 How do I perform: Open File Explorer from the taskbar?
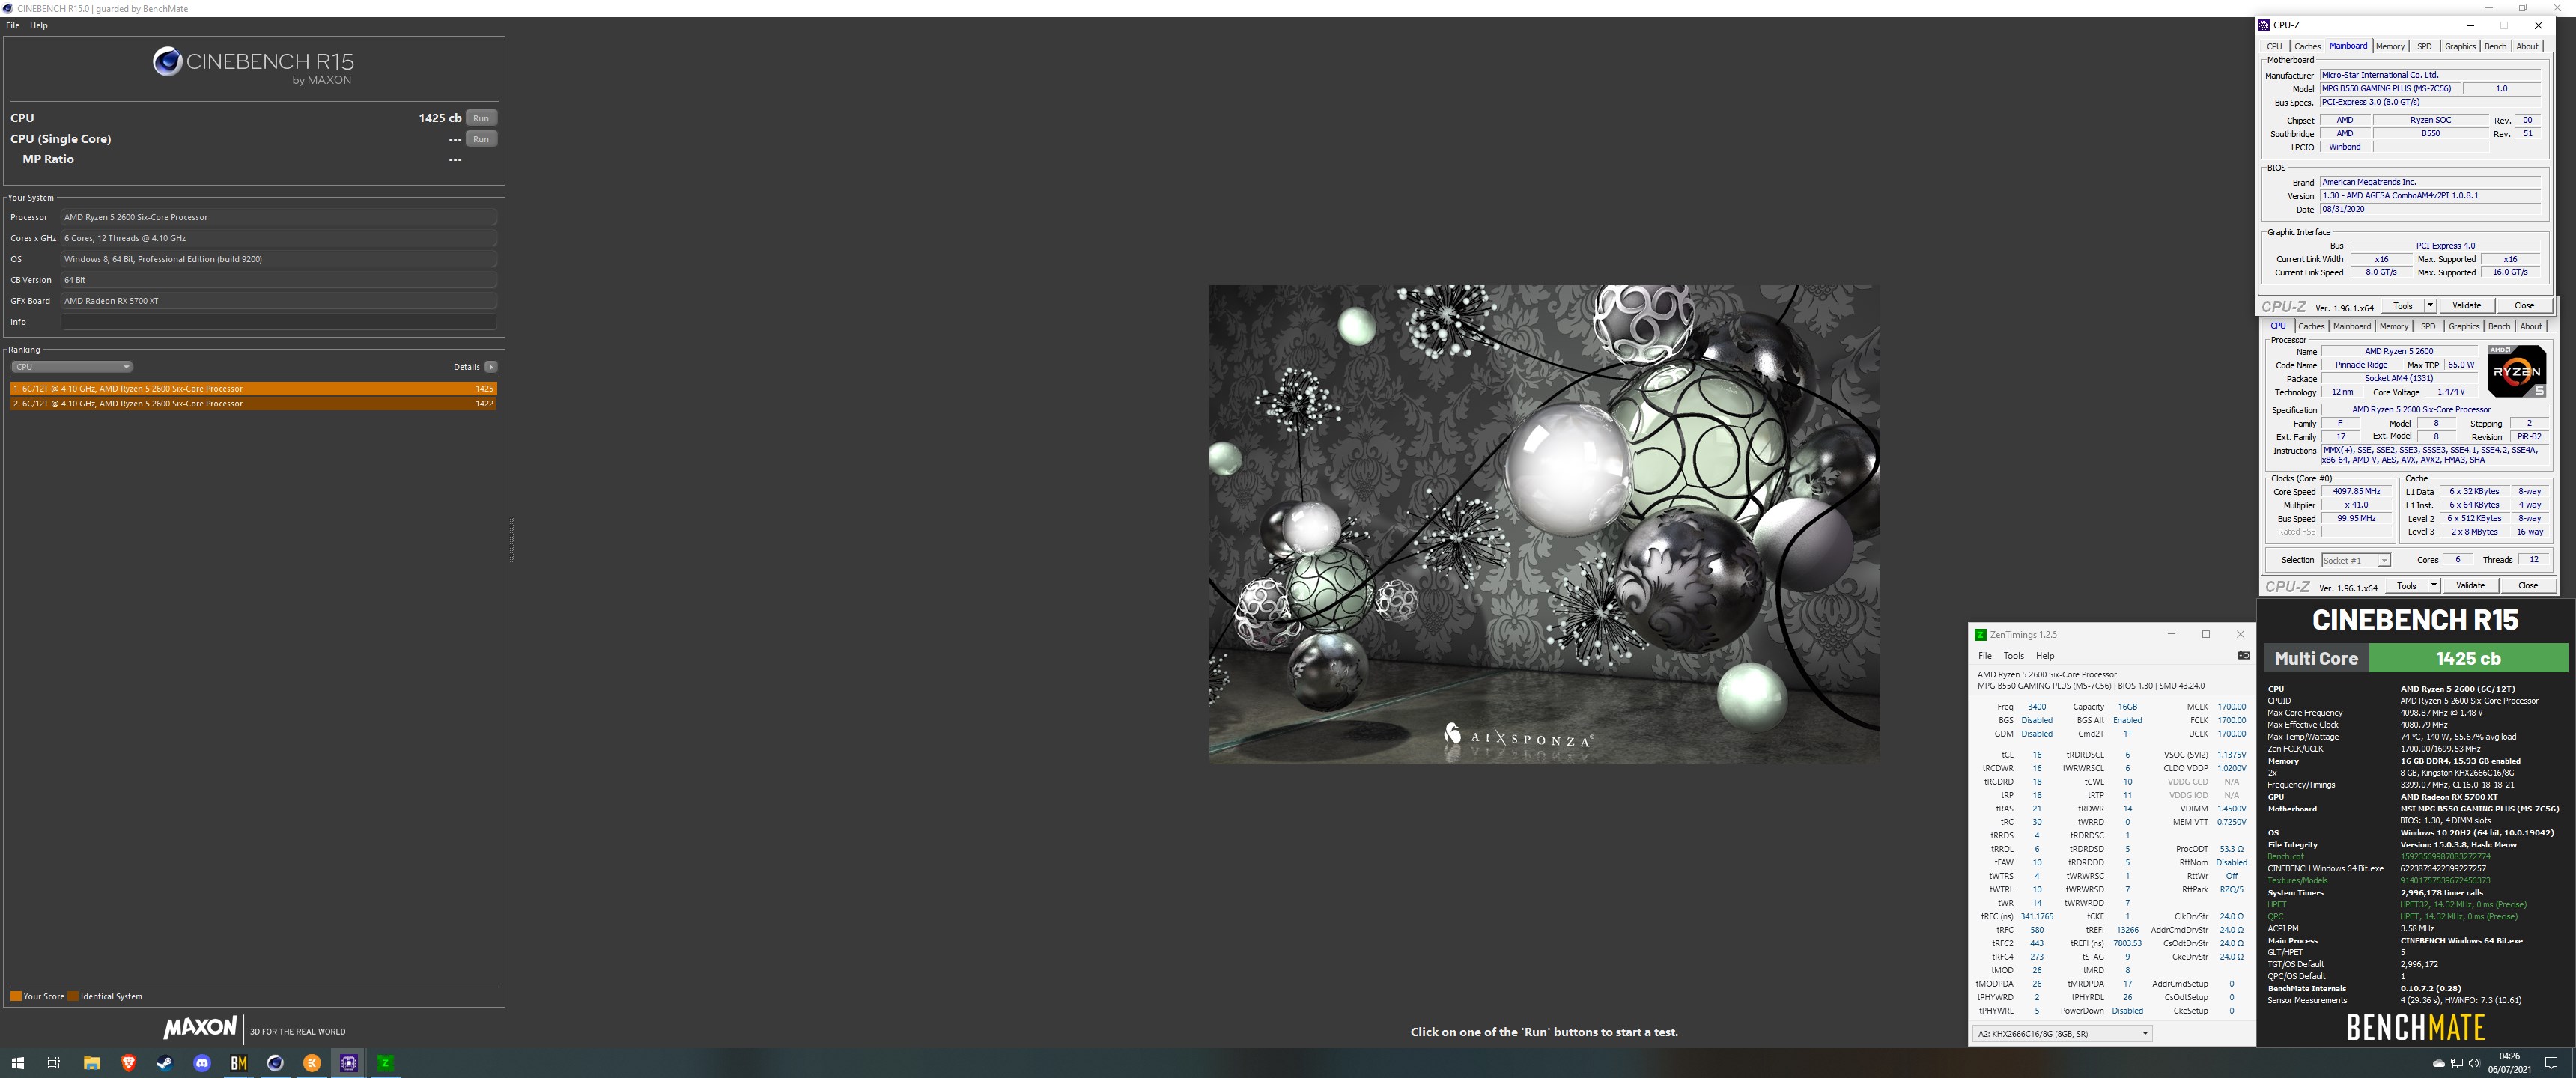(x=91, y=1063)
